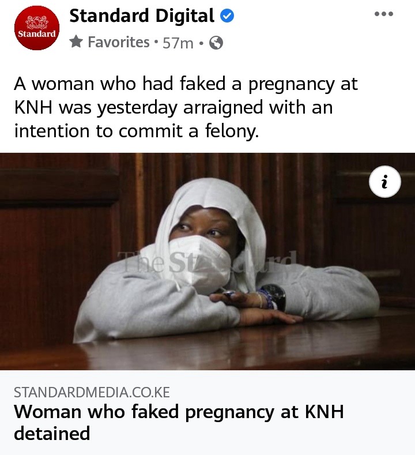The height and width of the screenshot is (455, 415).
Task: Click the post caption text about KNH
Action: pos(186,107)
